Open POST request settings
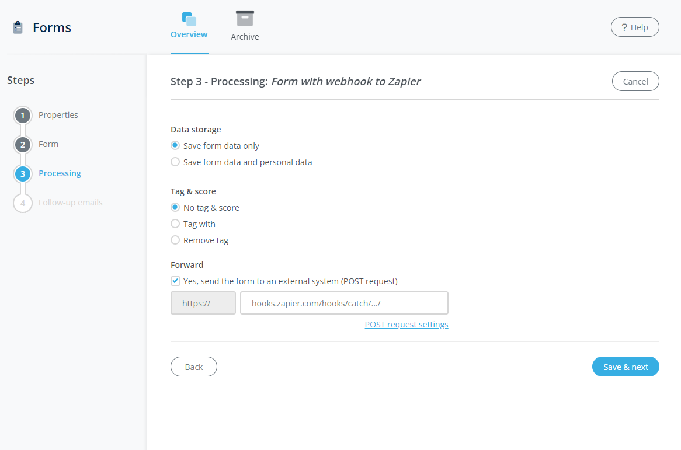Image resolution: width=681 pixels, height=450 pixels. 406,324
